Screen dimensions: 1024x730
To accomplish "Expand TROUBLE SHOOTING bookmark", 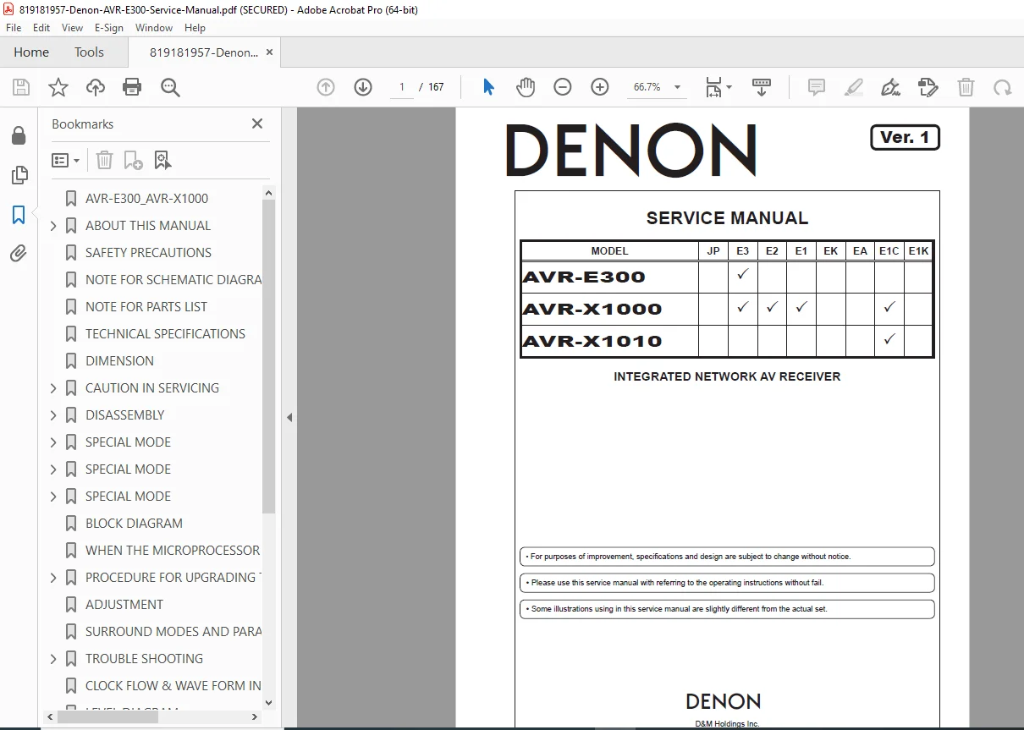I will tap(53, 659).
